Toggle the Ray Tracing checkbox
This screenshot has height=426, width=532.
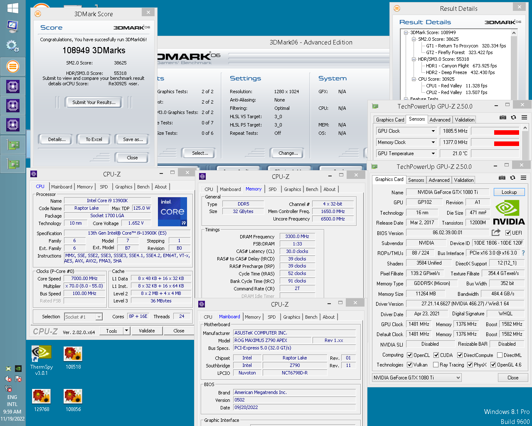click(436, 365)
